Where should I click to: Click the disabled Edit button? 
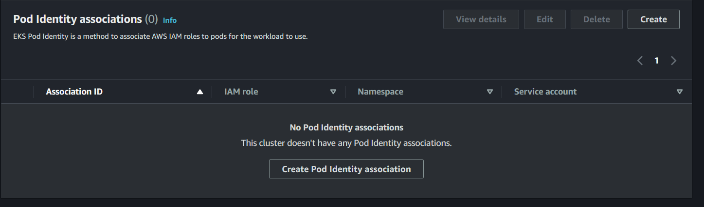(544, 19)
